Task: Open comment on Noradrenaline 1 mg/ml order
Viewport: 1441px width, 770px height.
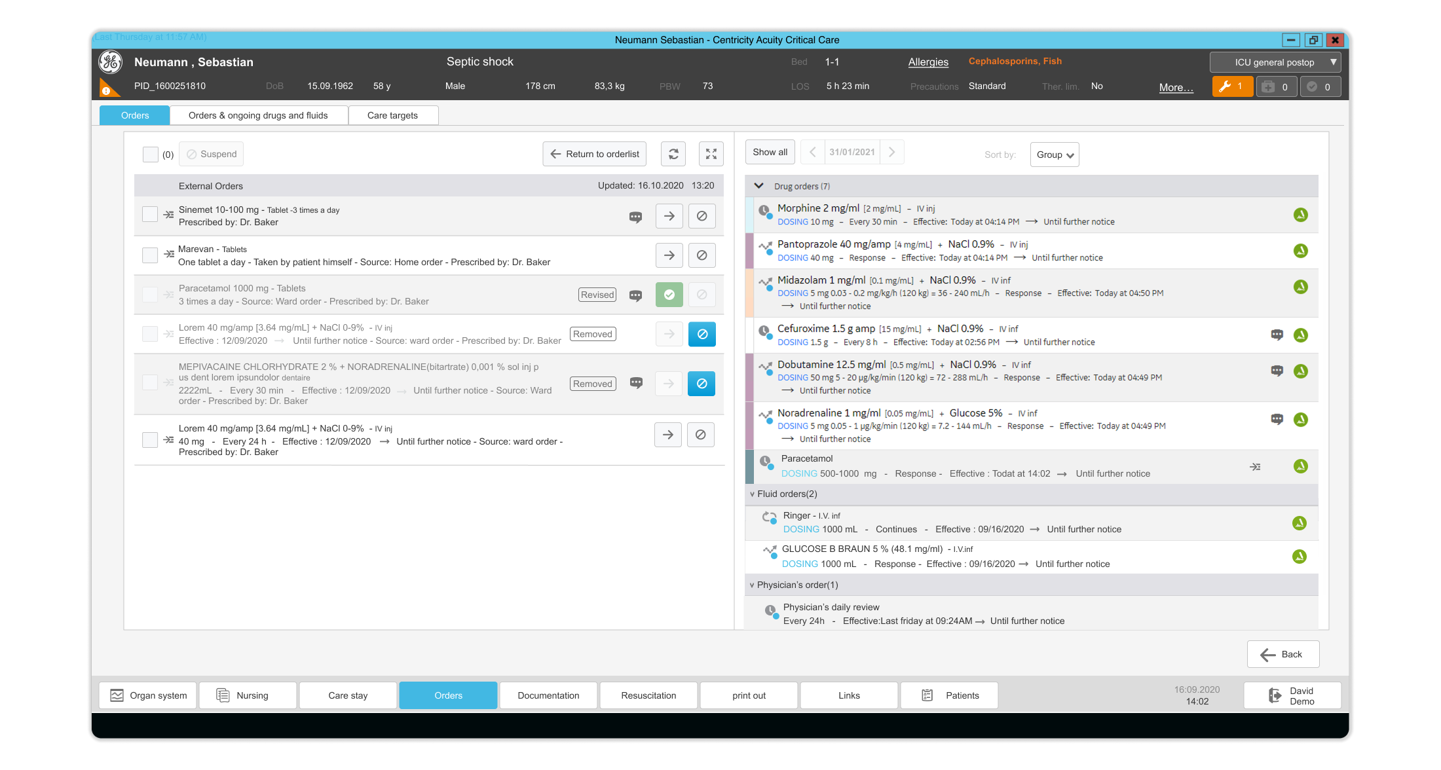Action: coord(1277,419)
